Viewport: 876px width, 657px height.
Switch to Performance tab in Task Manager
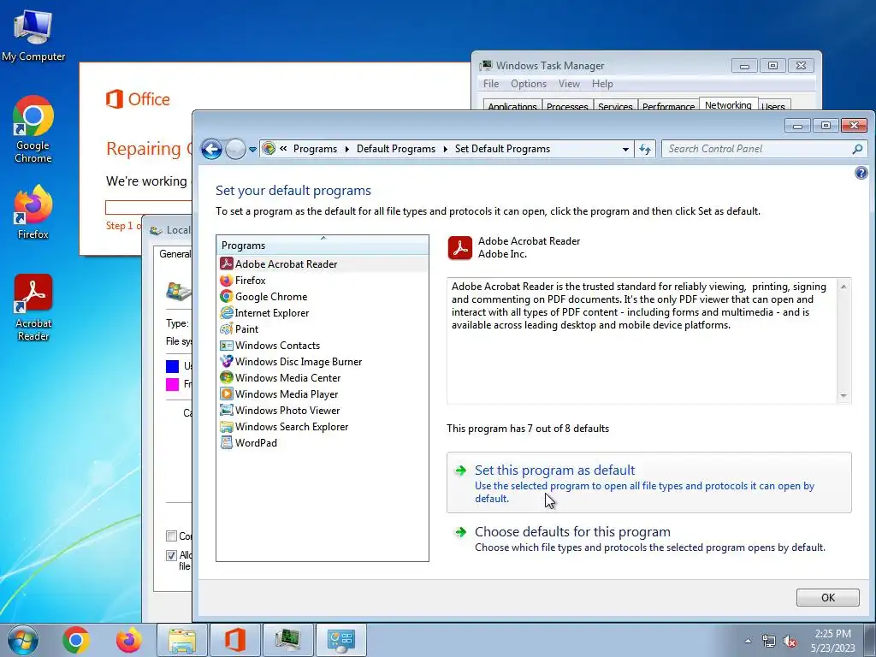668,105
